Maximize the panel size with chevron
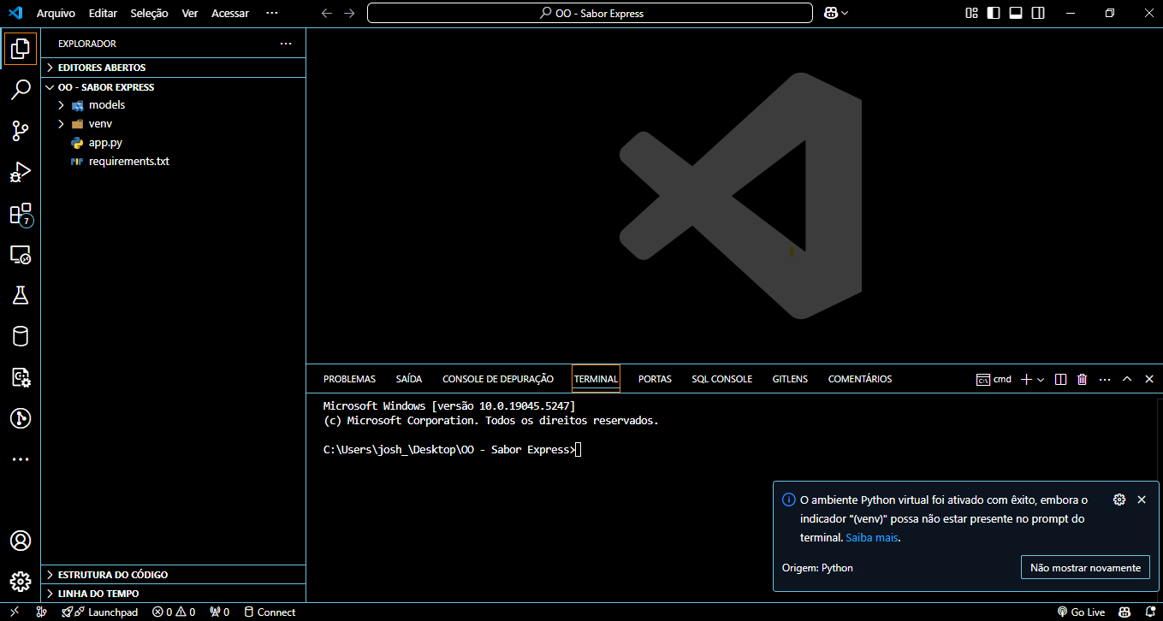 (1127, 379)
